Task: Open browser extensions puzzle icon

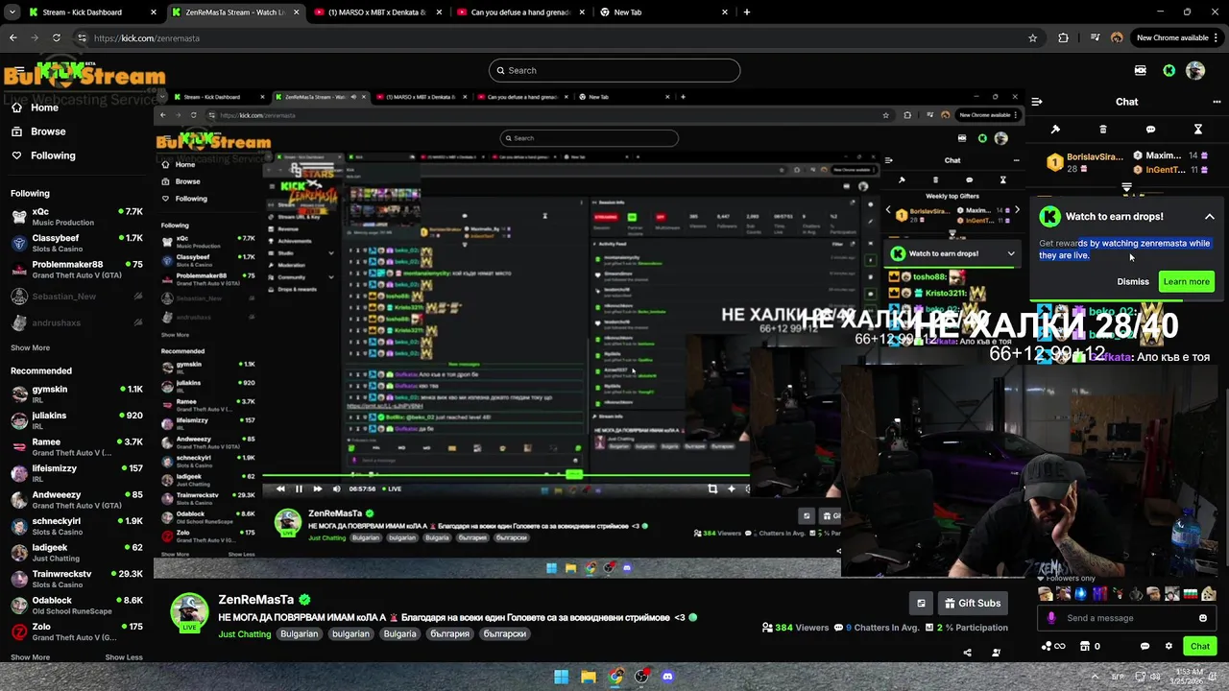Action: coord(1063,38)
